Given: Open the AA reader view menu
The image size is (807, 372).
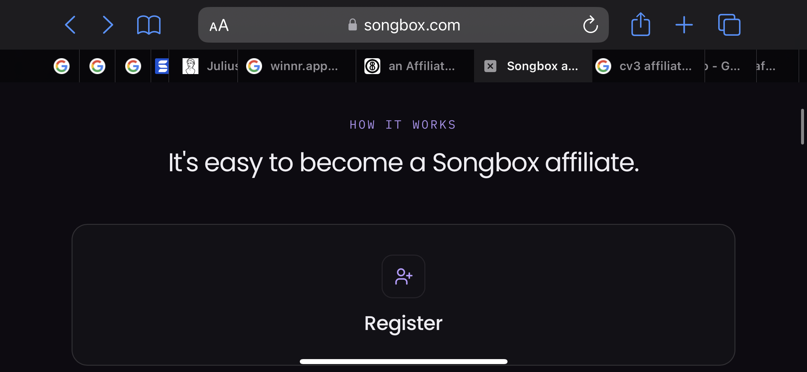Looking at the screenshot, I should coord(219,25).
